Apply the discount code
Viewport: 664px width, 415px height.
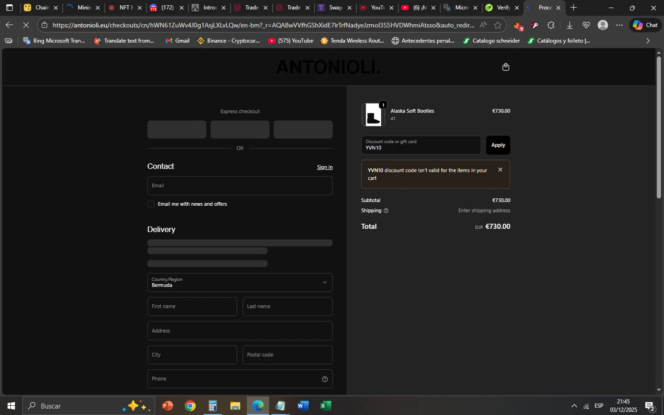point(498,145)
